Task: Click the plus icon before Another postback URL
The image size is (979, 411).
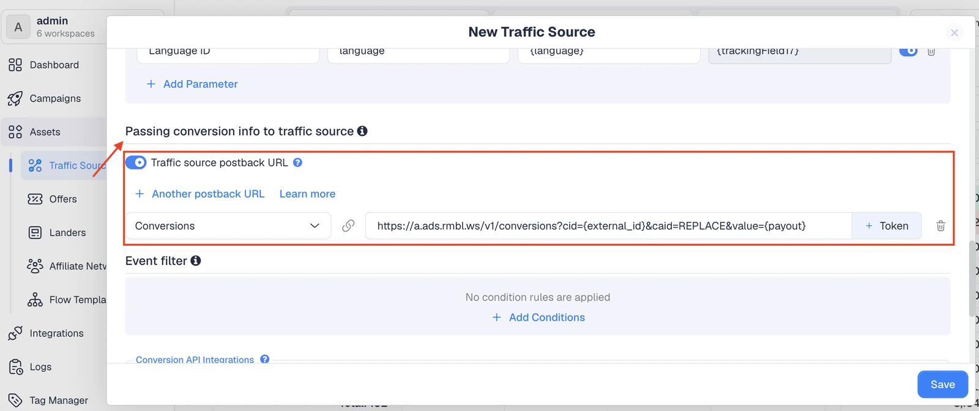Action: 140,194
